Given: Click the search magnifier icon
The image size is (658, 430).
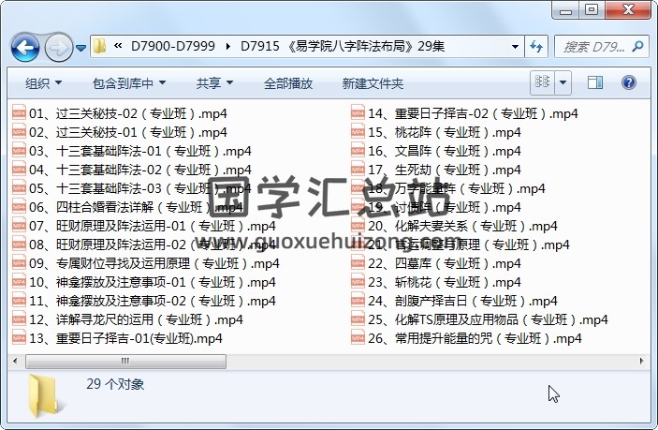Looking at the screenshot, I should tap(636, 45).
